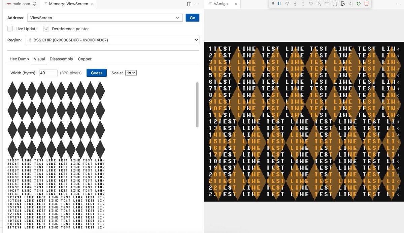This screenshot has width=404, height=233.
Task: Open the Disassembly tab
Action: click(61, 59)
